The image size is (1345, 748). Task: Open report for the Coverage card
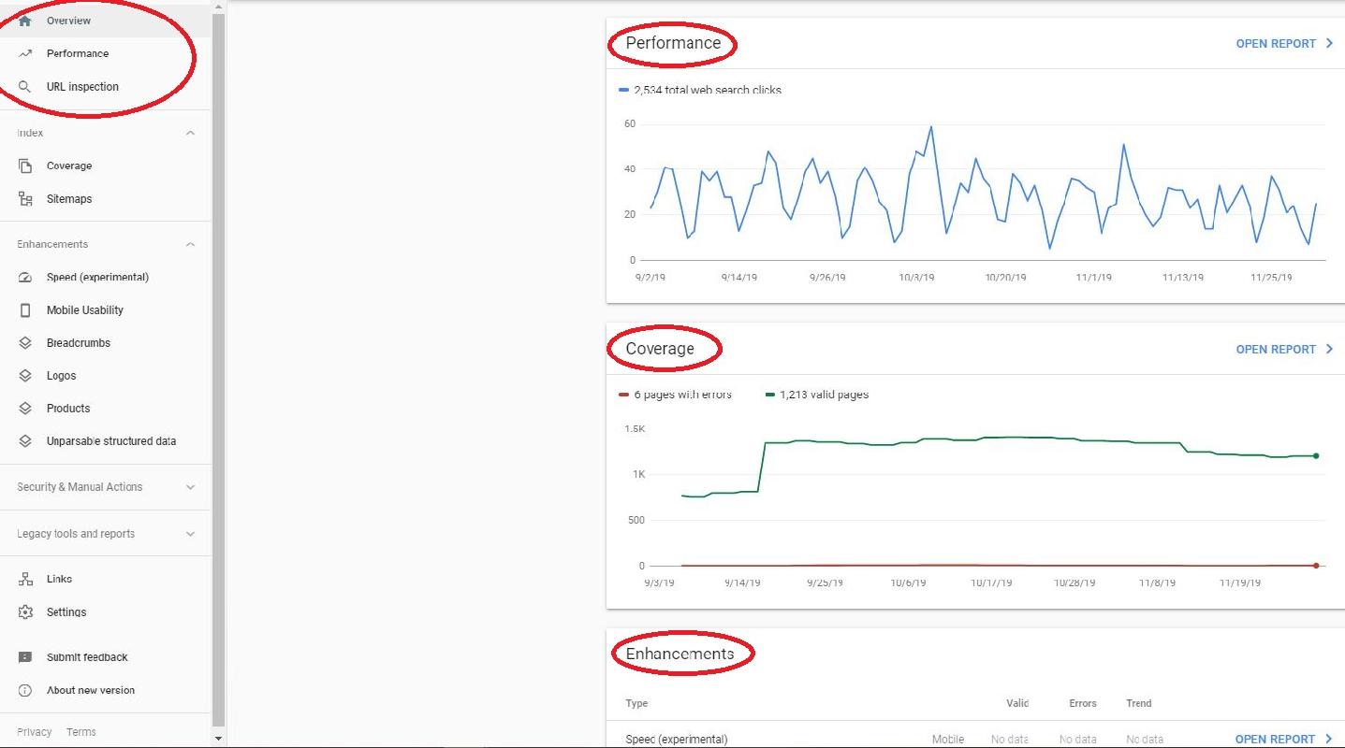pyautogui.click(x=1283, y=350)
